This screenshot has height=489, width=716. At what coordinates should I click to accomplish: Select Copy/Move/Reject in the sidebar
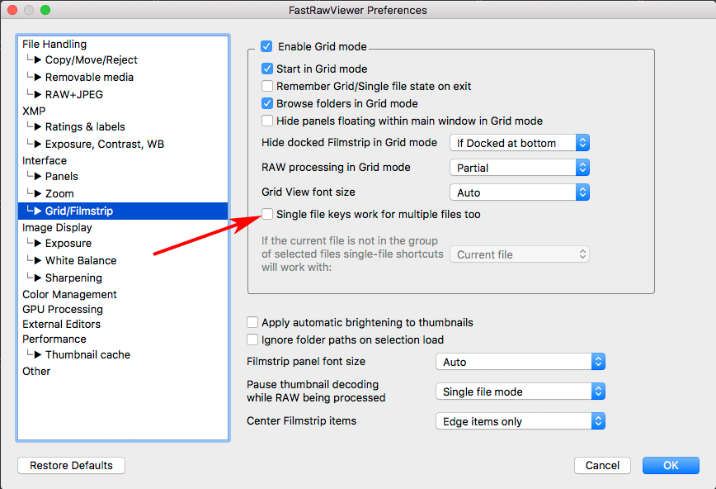click(91, 59)
